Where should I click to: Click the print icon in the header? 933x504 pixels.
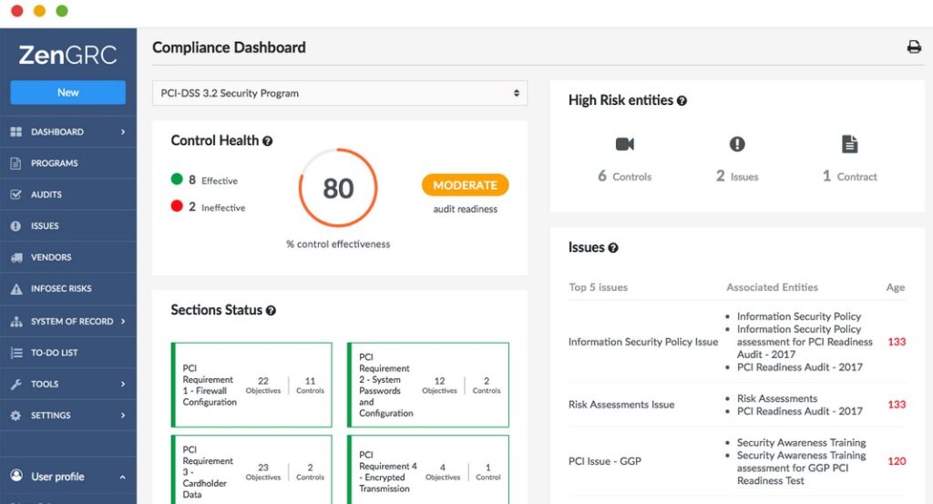pos(914,47)
